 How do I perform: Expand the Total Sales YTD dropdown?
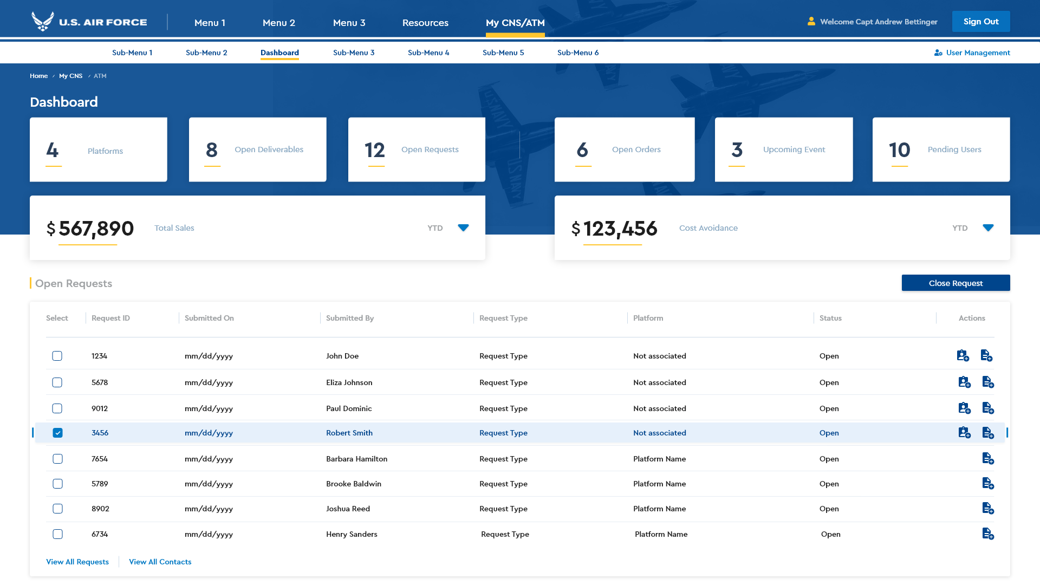[x=463, y=227]
